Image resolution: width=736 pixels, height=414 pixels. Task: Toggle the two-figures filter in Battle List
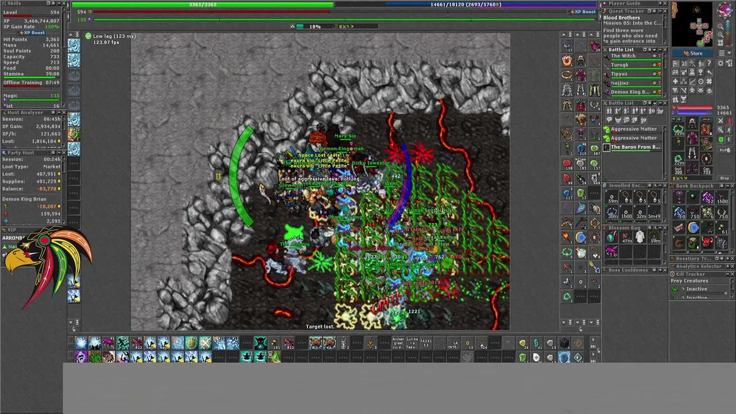(x=609, y=111)
